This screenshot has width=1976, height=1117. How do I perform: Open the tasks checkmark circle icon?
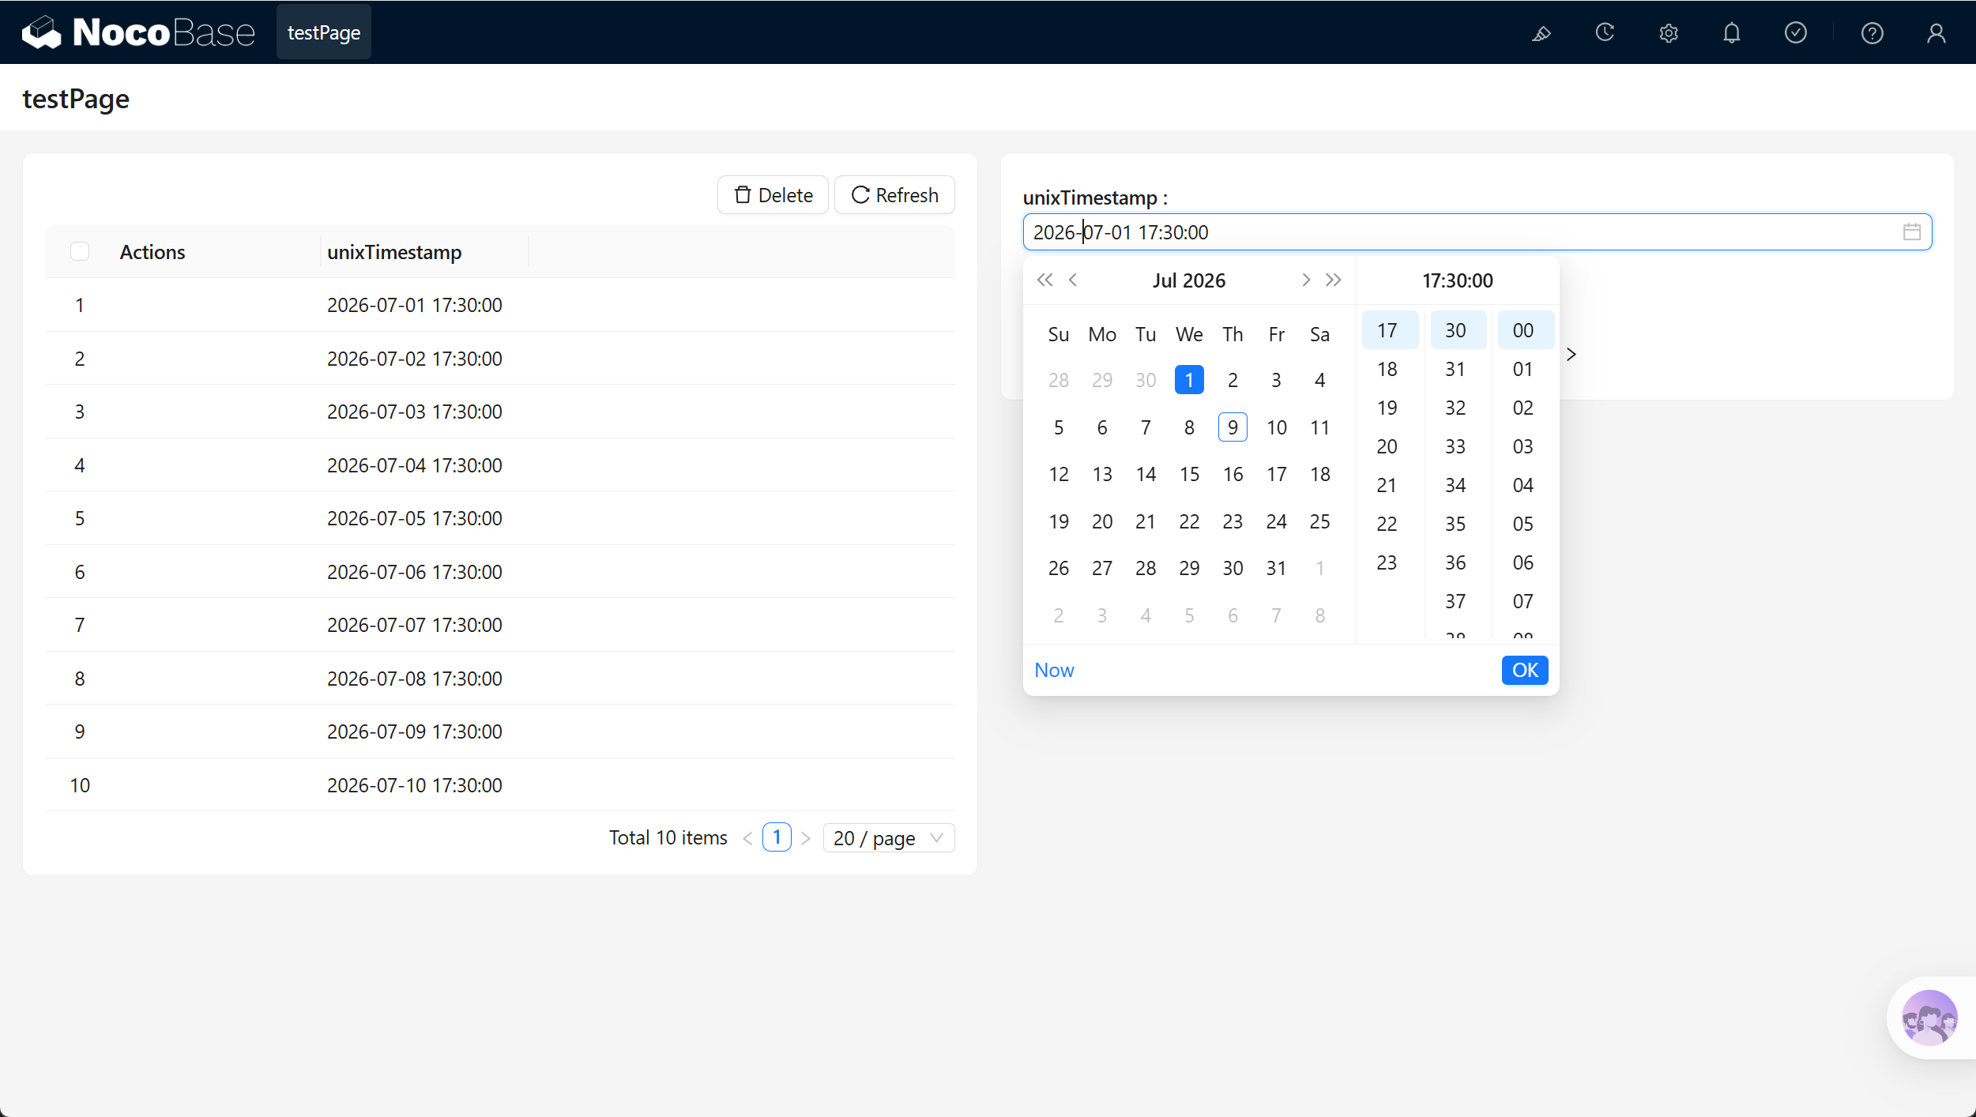(x=1795, y=33)
